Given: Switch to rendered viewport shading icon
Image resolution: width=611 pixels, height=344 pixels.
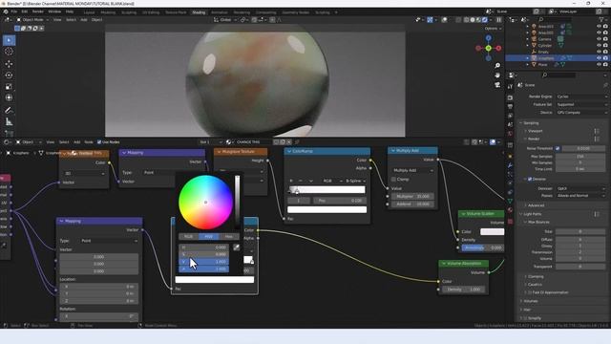Looking at the screenshot, I should tap(485, 19).
